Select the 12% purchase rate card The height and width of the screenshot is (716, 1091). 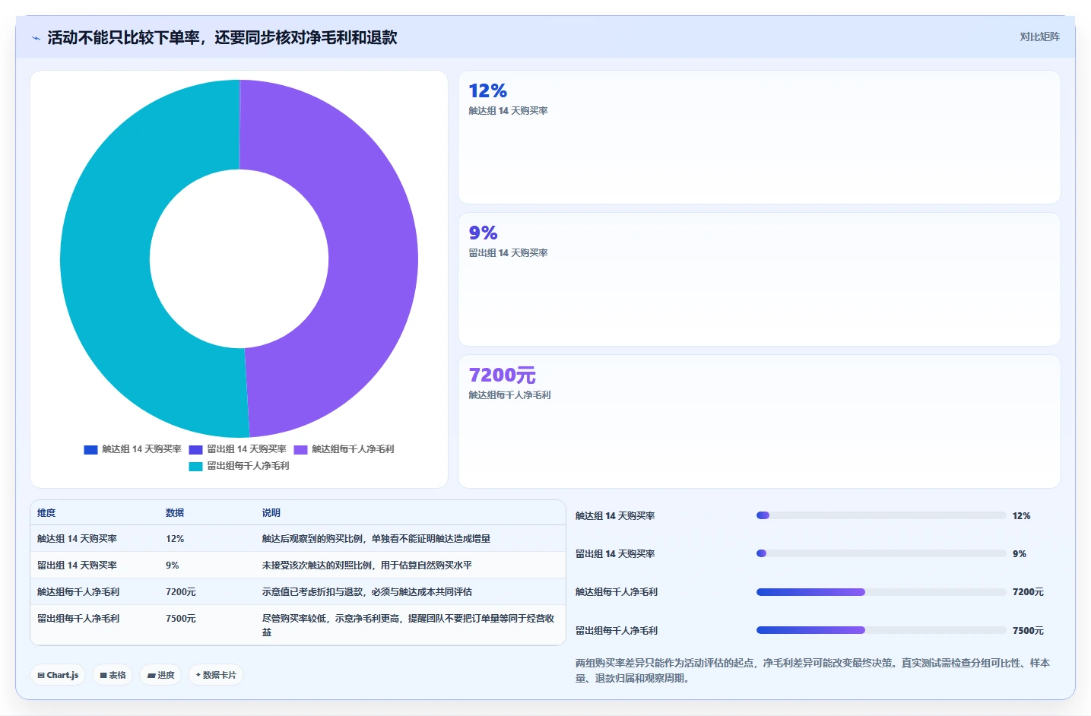click(x=759, y=137)
